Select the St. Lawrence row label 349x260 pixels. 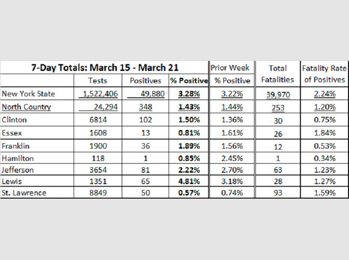tap(24, 193)
